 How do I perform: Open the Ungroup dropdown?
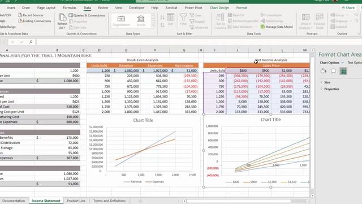351,21
